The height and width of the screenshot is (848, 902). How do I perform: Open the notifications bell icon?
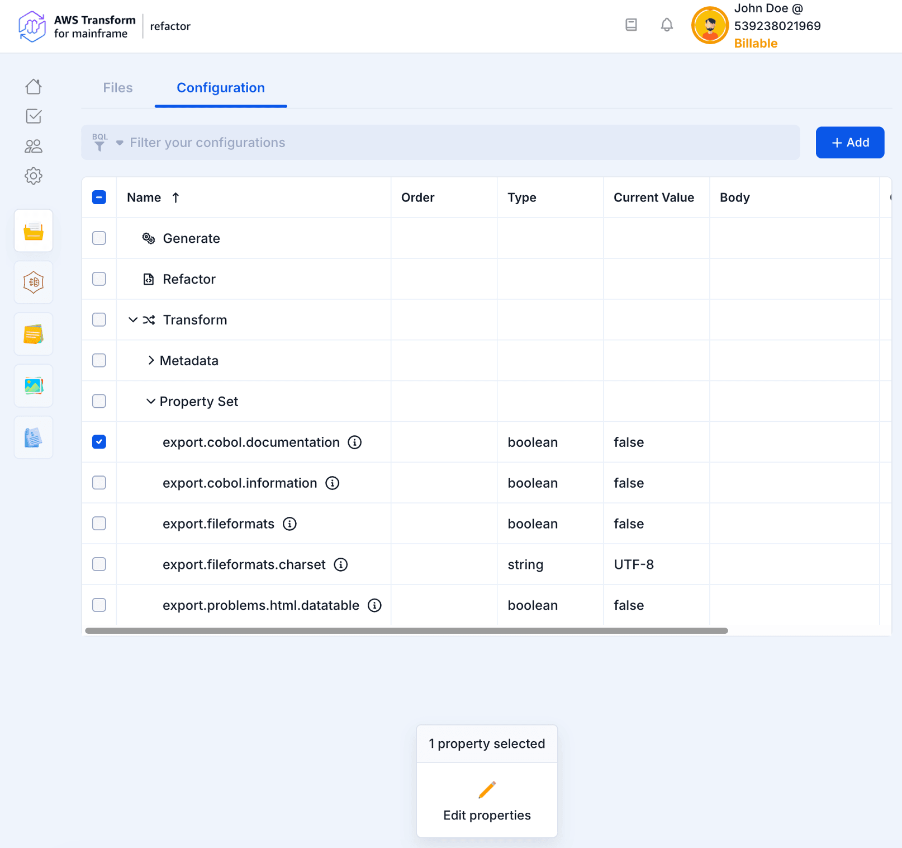coord(667,25)
